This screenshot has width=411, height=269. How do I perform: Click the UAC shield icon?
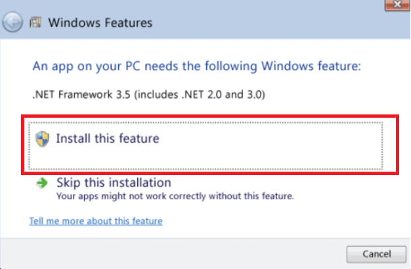tap(43, 139)
